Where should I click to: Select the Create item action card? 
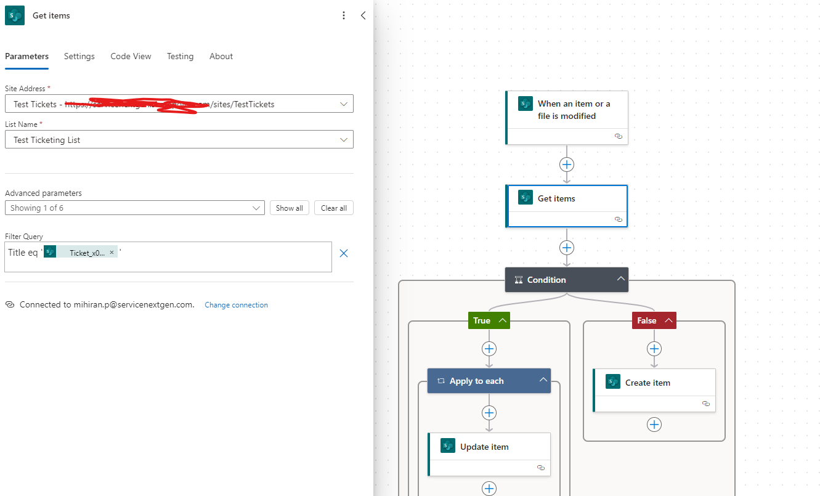point(654,390)
